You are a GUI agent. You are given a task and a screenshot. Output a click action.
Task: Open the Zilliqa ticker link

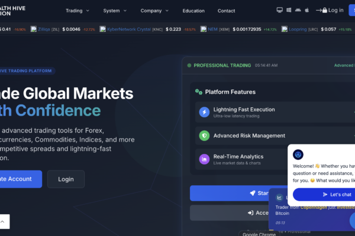(44, 29)
